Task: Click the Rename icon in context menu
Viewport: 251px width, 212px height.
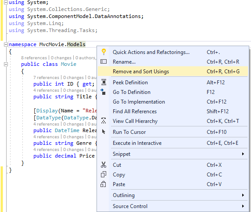Action: (x=104, y=61)
